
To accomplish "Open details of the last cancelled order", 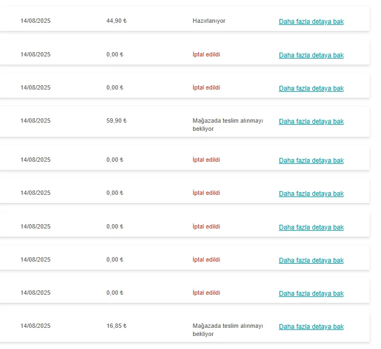I will (x=311, y=294).
